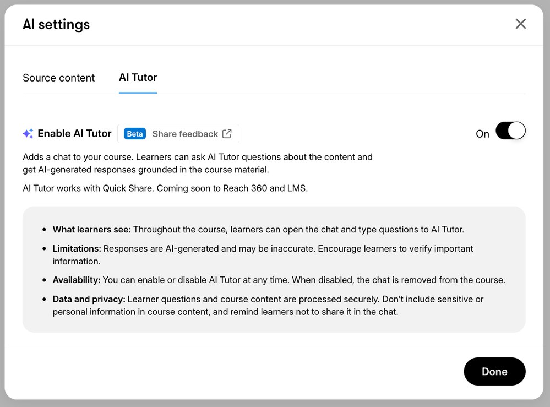
Task: Click the blue Beta badge
Action: pyautogui.click(x=135, y=134)
